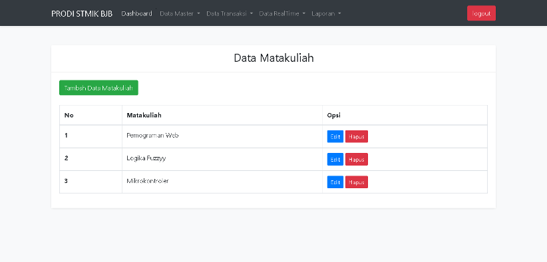Click the red logout button
Image resolution: width=547 pixels, height=262 pixels.
pyautogui.click(x=481, y=13)
